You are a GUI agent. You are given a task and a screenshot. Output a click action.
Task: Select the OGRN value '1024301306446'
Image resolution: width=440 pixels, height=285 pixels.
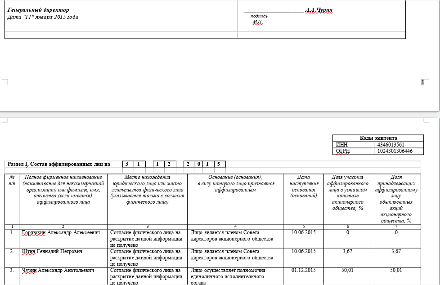coord(395,151)
